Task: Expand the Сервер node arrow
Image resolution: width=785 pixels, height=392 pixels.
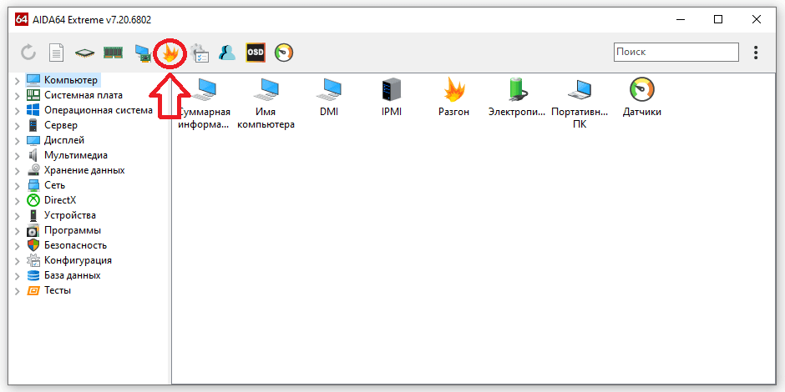Action: pos(17,126)
